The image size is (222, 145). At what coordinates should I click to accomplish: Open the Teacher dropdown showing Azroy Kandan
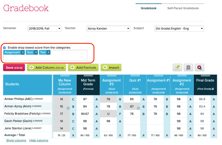coord(108,29)
